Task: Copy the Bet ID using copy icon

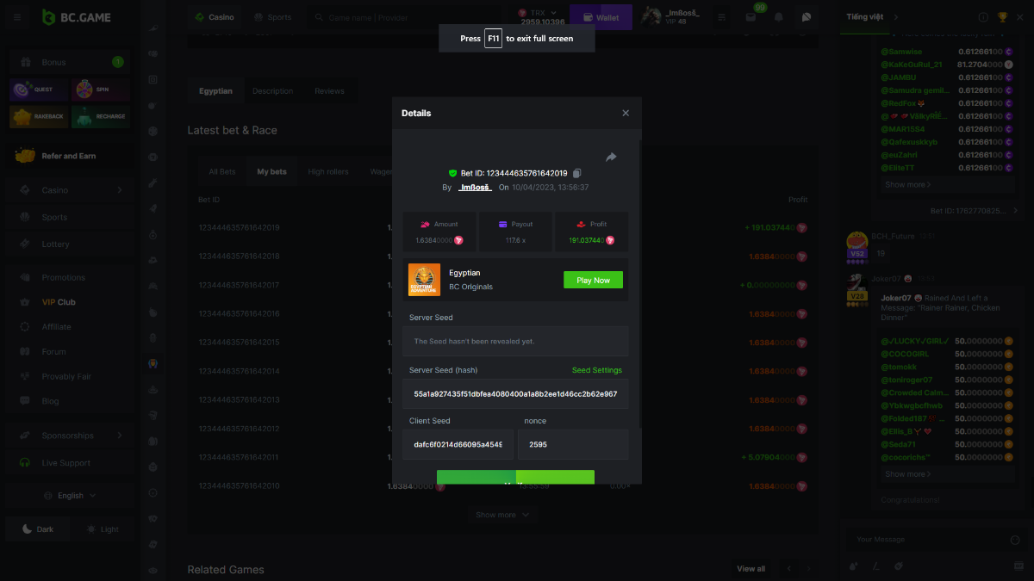Action: [577, 173]
